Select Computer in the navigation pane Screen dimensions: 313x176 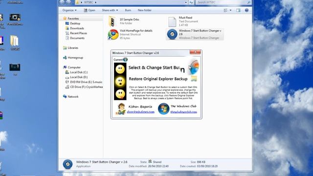pos(74,67)
